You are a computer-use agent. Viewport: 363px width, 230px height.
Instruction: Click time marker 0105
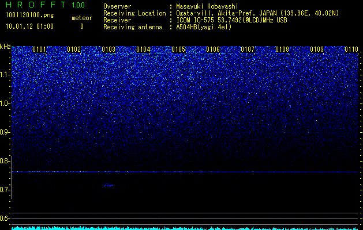pyautogui.click(x=178, y=49)
